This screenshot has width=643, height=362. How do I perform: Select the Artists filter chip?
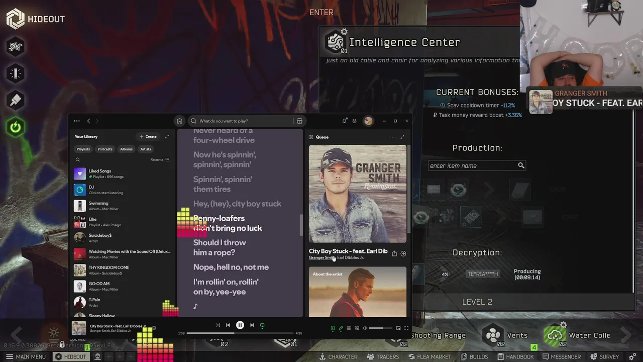[x=146, y=149]
